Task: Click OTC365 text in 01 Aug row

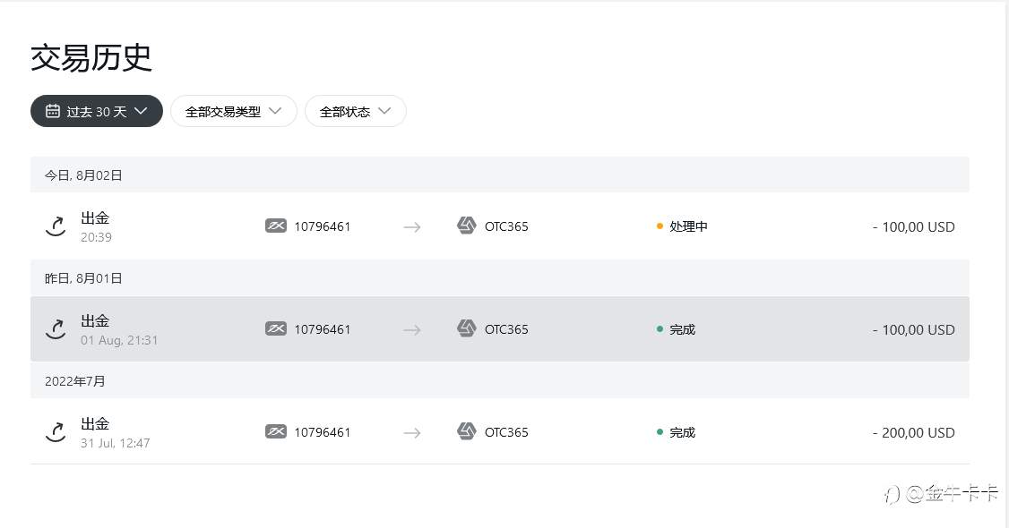Action: point(506,329)
